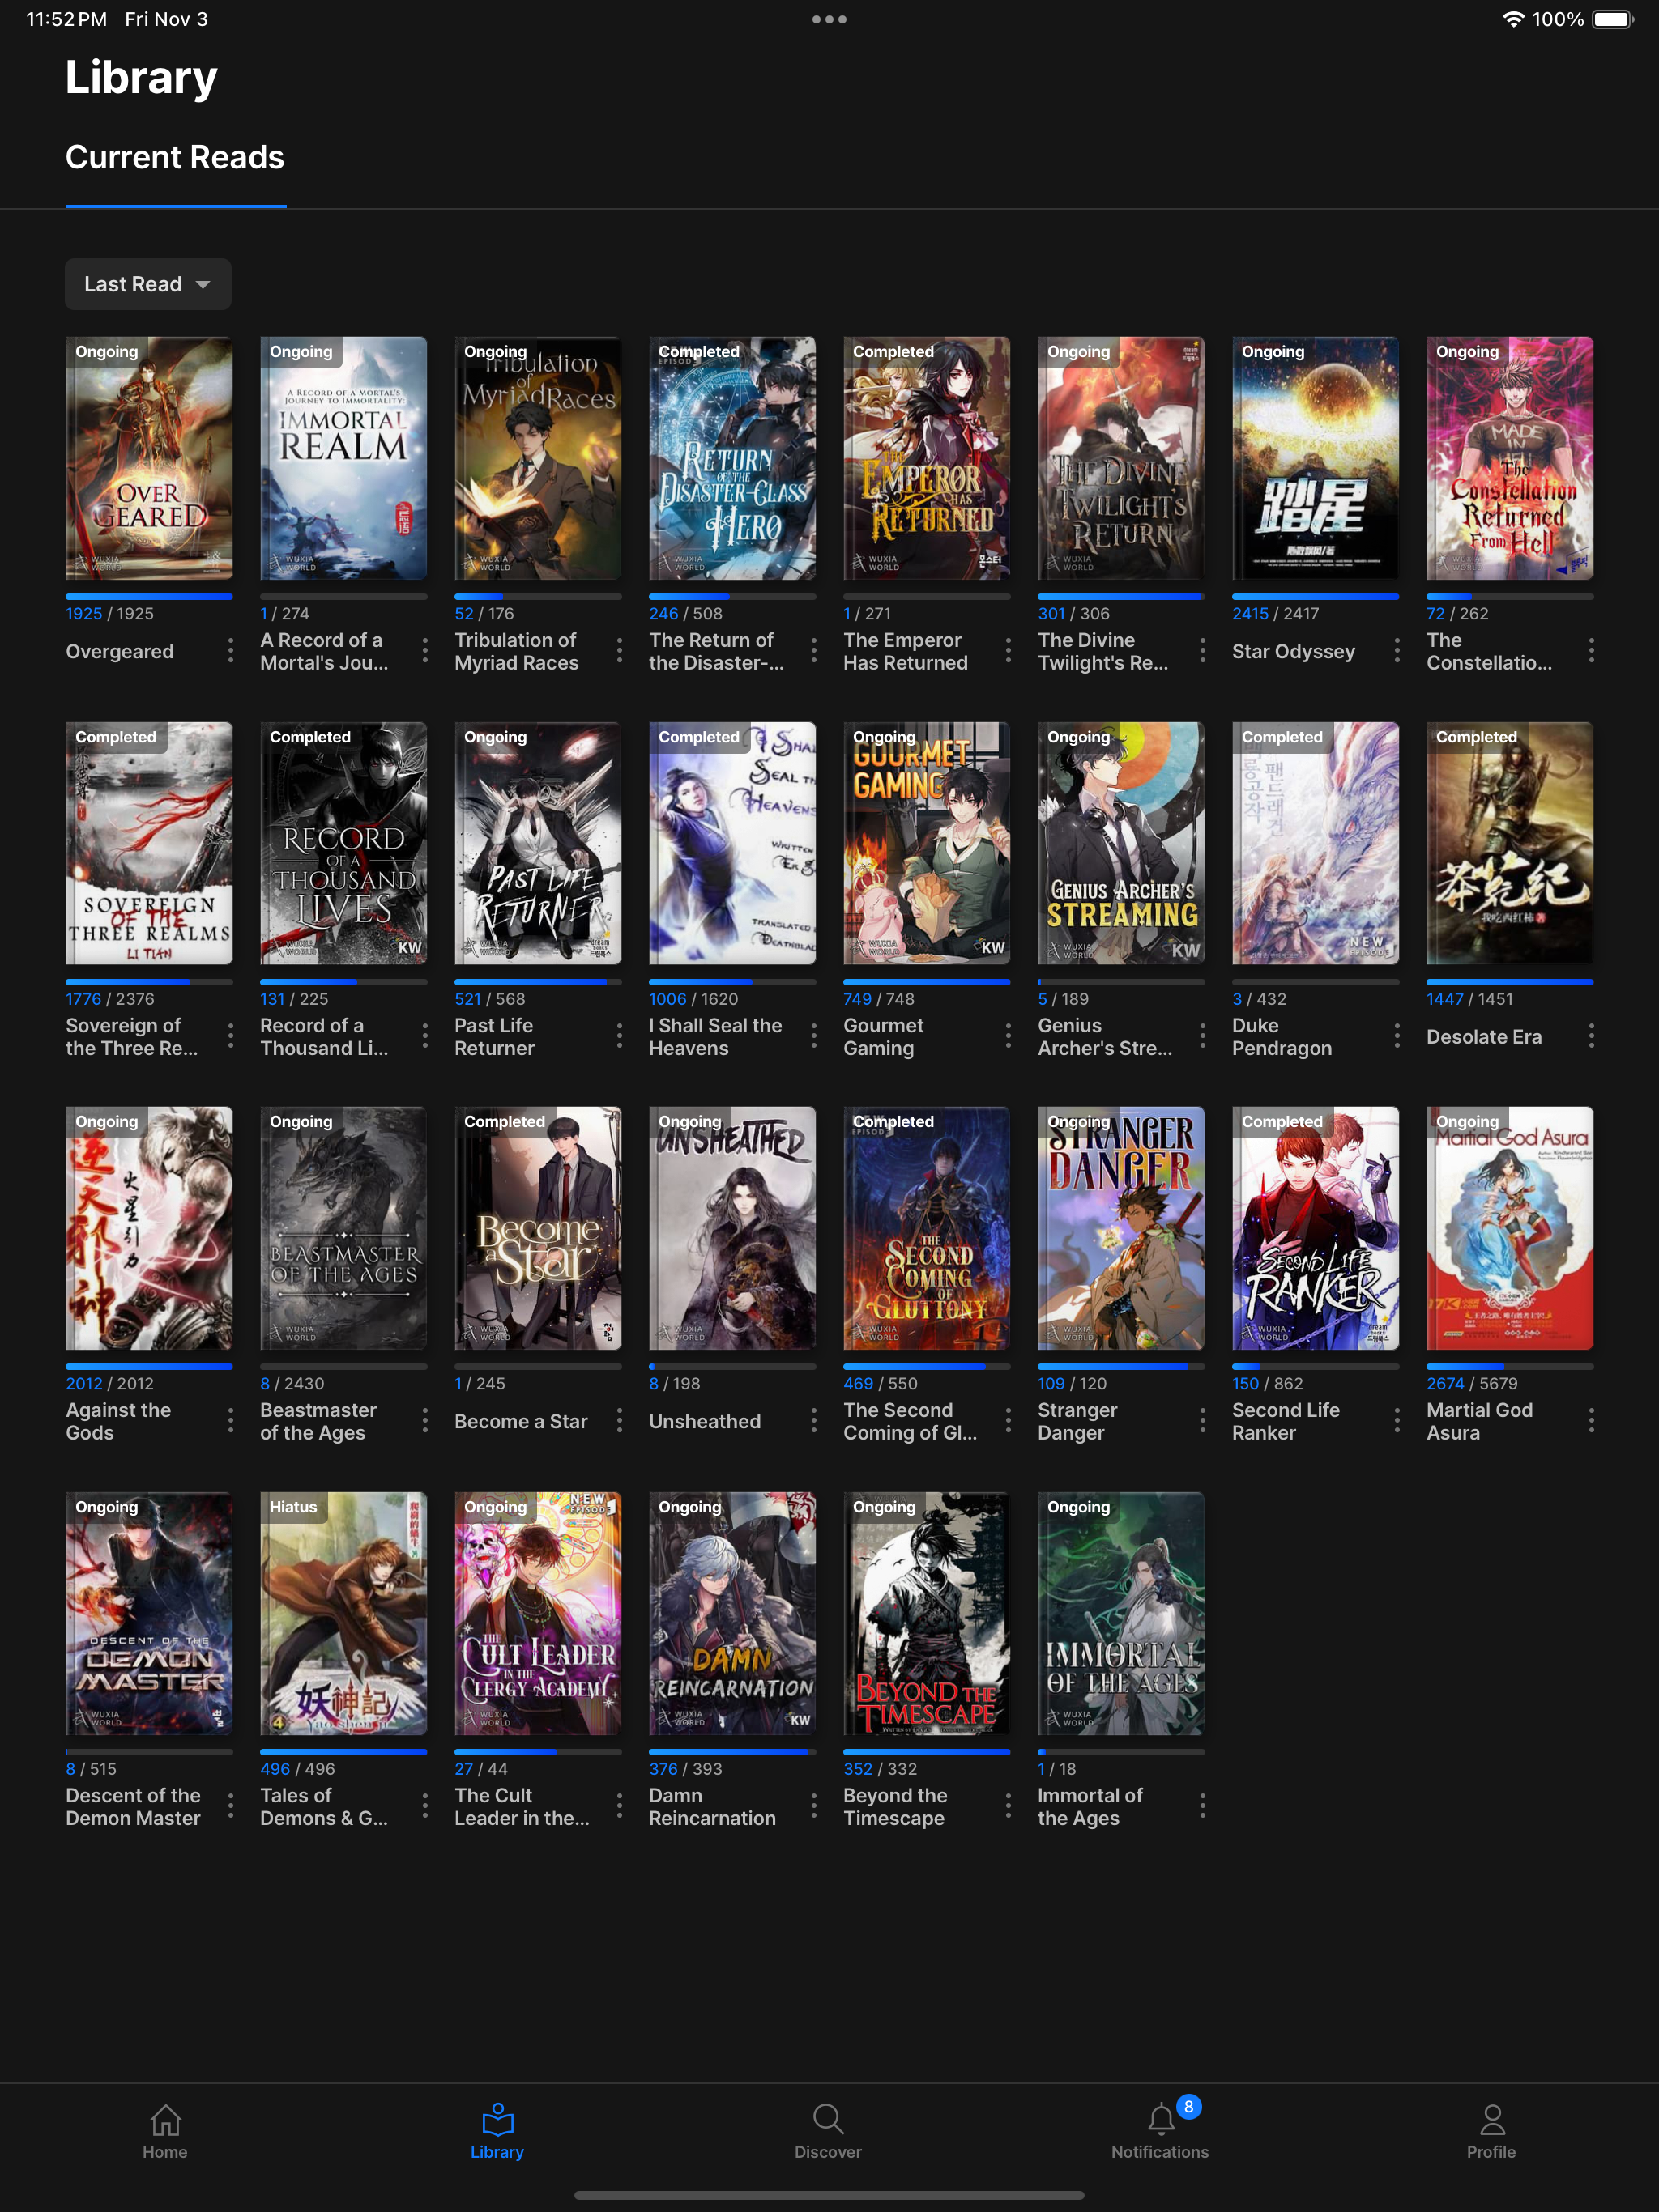Open Martial God Asura cover
1659x2212 pixels.
click(x=1510, y=1228)
